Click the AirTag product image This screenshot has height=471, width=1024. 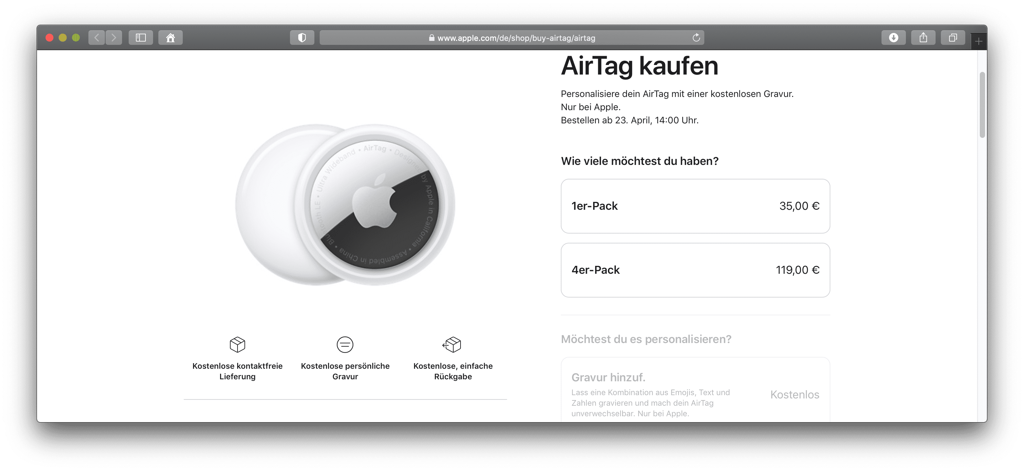[x=345, y=205]
